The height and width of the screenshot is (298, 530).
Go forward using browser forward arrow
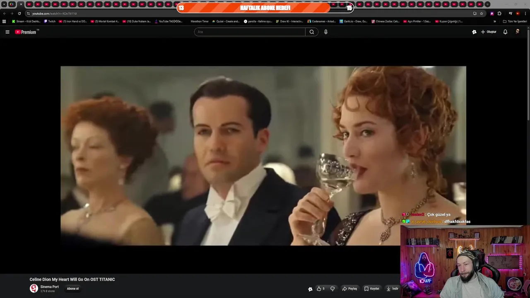[12, 13]
